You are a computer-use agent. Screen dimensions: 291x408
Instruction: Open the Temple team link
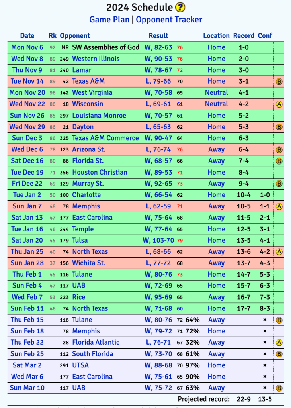click(x=83, y=229)
